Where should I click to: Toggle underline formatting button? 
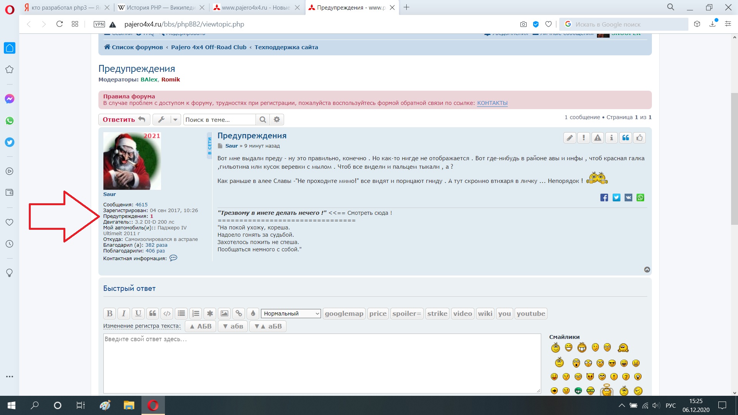138,314
